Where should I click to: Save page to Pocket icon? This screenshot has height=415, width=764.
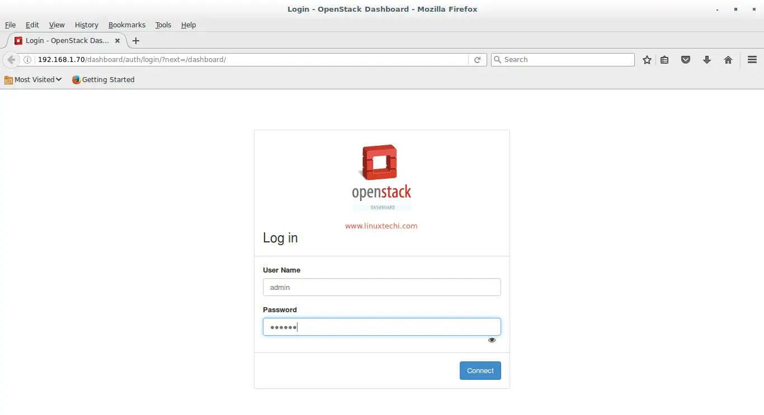point(686,60)
